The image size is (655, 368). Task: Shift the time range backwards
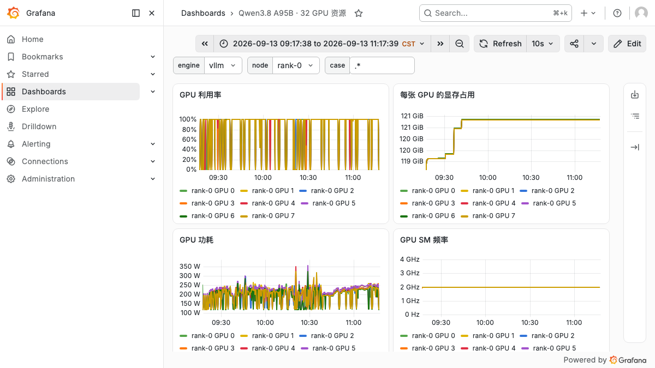click(x=205, y=44)
